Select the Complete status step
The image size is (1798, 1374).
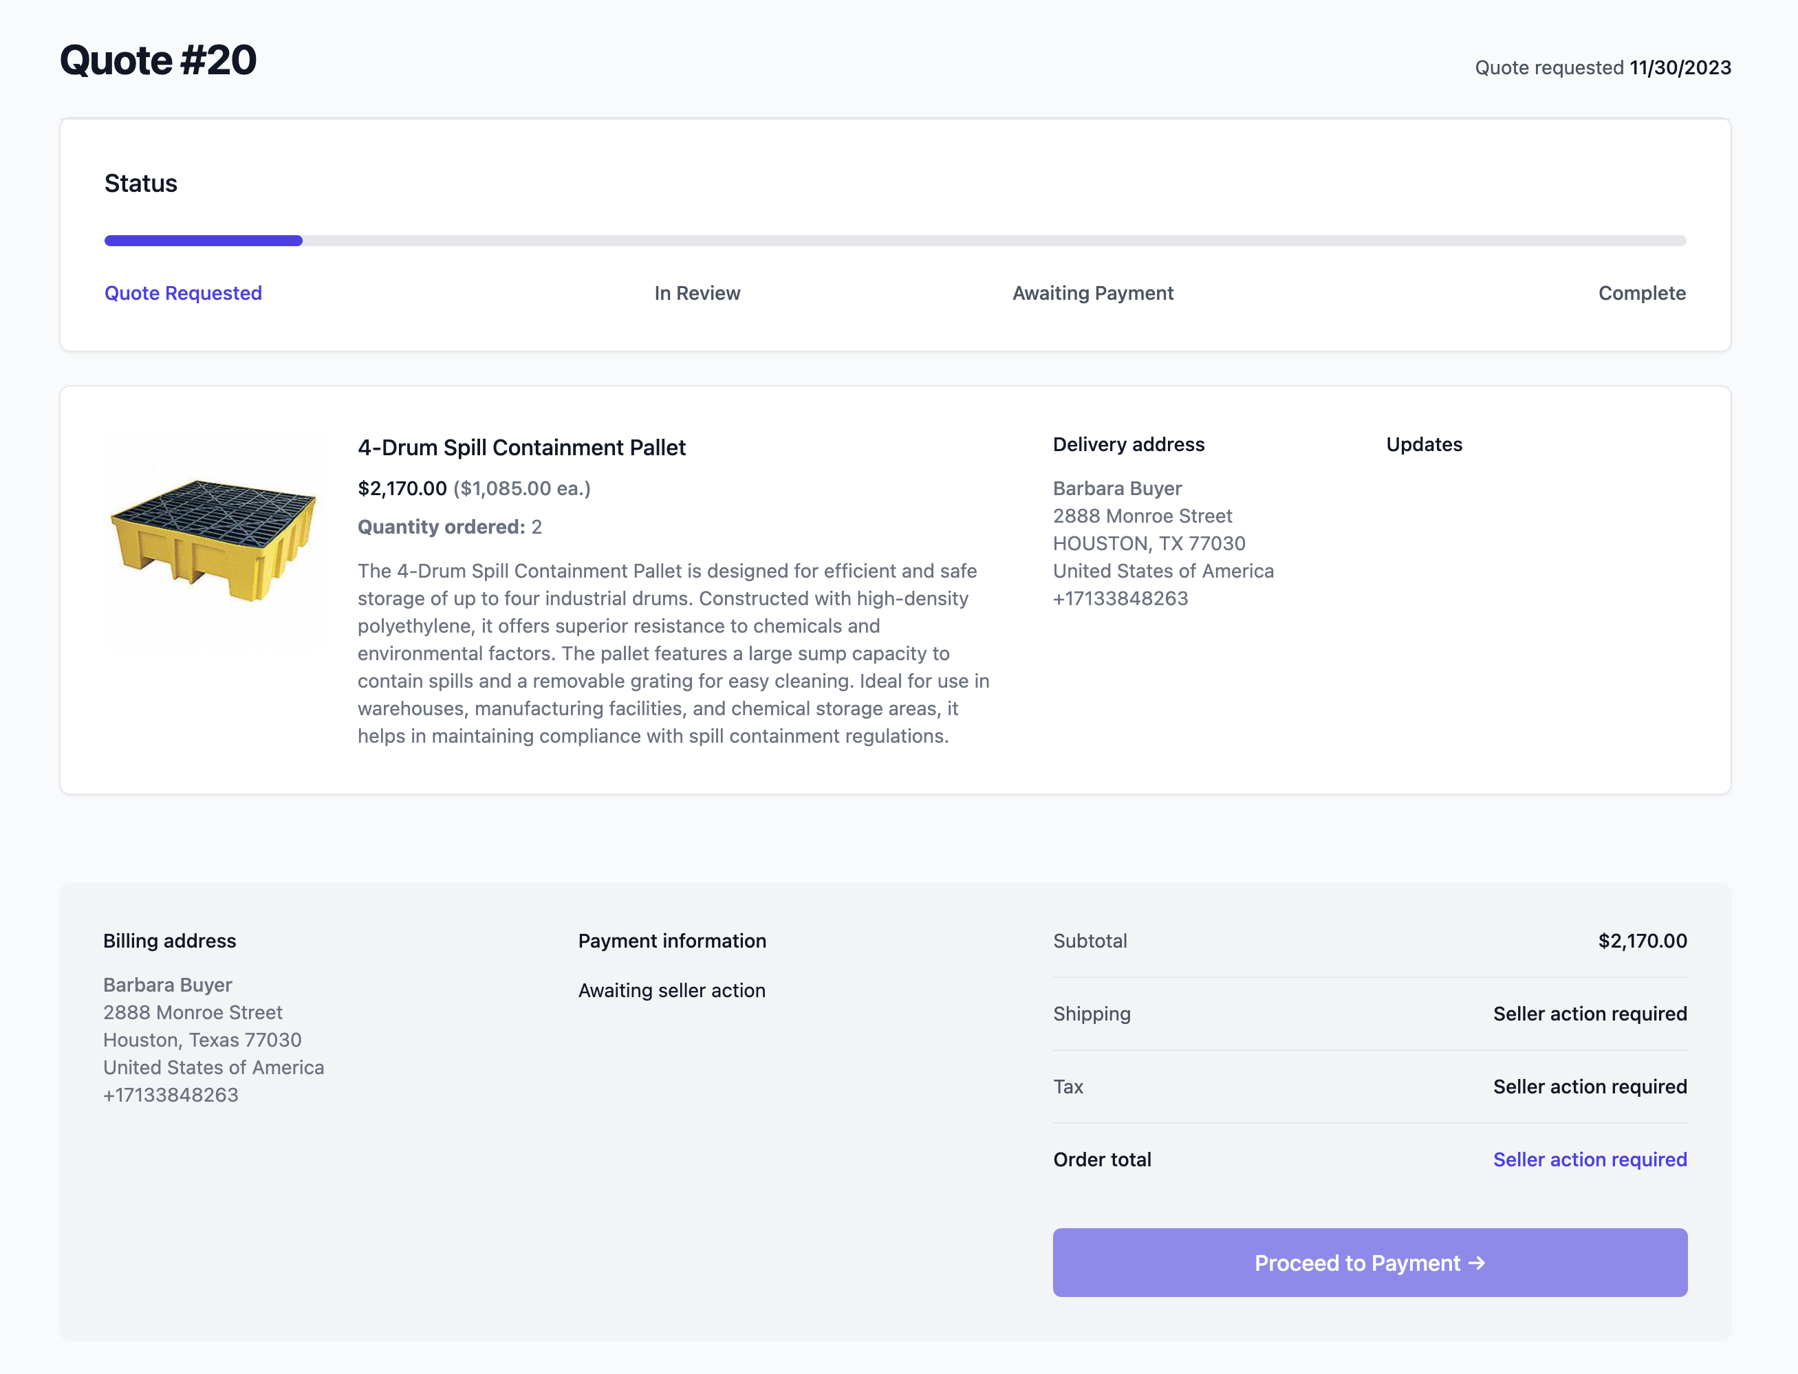coord(1642,293)
